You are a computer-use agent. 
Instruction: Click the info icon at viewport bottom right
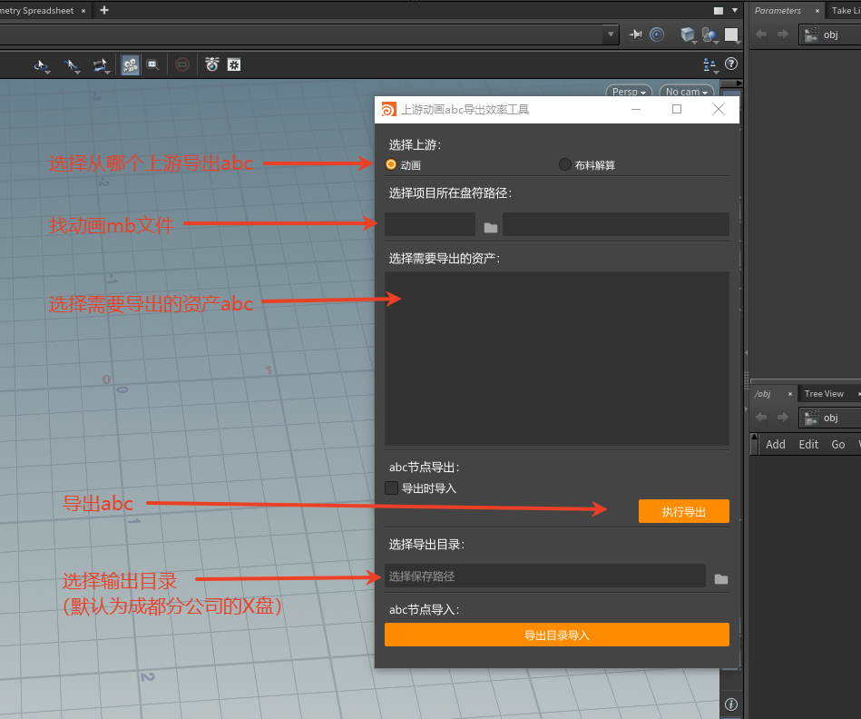(x=730, y=704)
